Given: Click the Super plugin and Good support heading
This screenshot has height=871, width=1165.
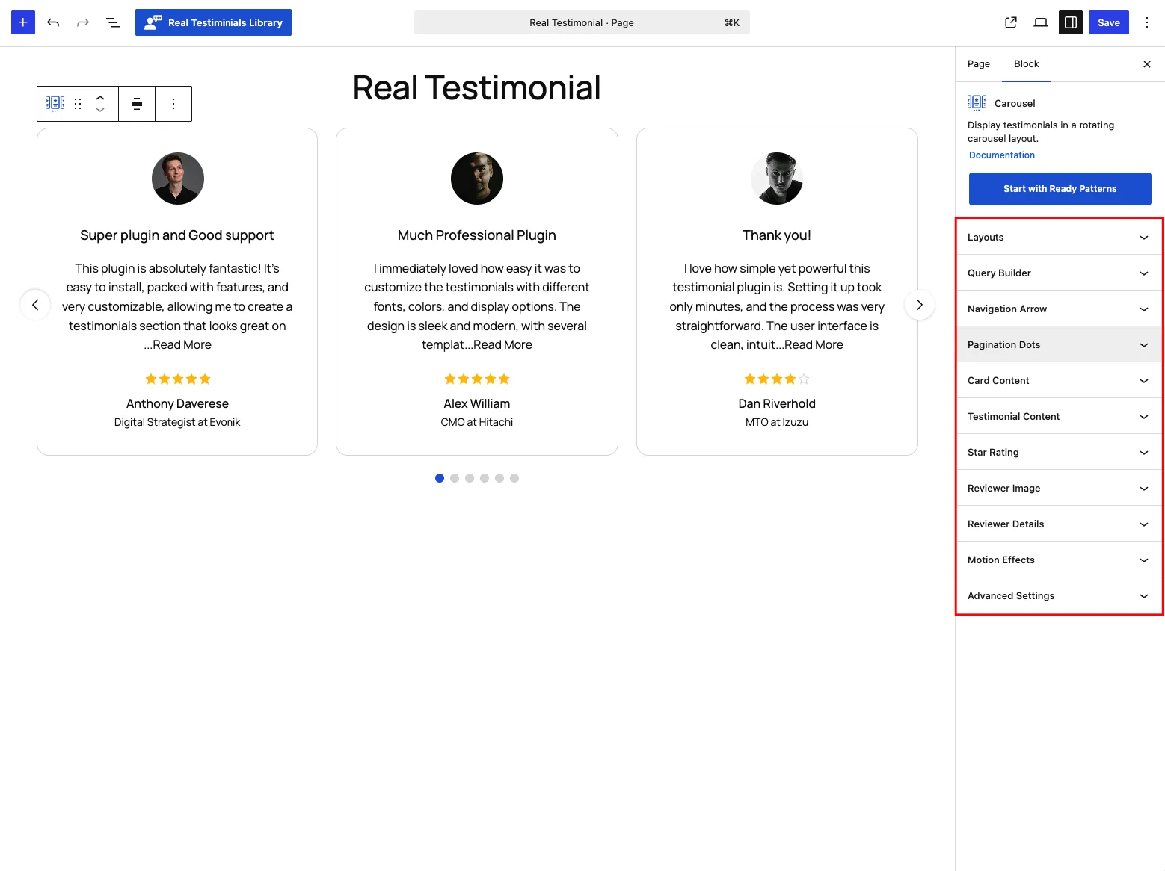Looking at the screenshot, I should [x=177, y=235].
